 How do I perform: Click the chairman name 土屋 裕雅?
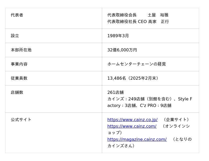pyautogui.click(x=158, y=15)
